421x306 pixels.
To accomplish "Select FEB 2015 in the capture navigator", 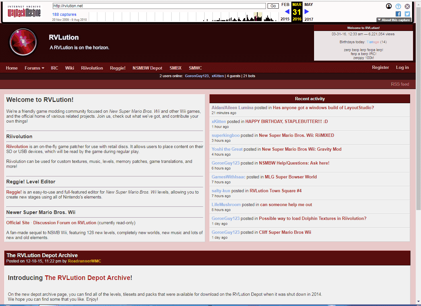I will point(285,12).
